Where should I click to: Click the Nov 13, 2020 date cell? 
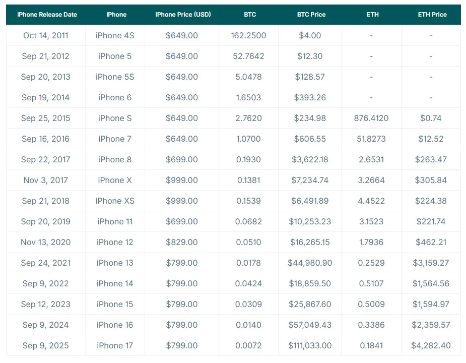tap(46, 242)
